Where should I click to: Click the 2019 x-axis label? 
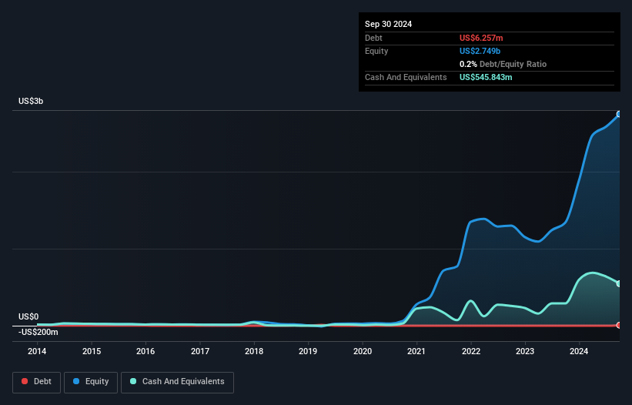pyautogui.click(x=308, y=351)
